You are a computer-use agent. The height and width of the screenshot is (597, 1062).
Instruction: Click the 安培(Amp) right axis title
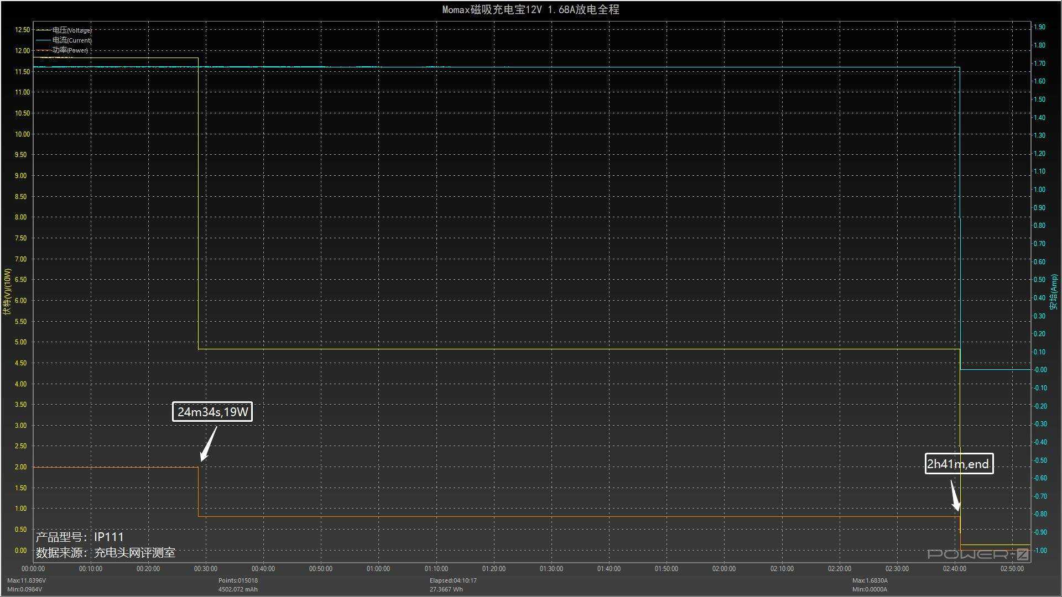(x=1054, y=292)
